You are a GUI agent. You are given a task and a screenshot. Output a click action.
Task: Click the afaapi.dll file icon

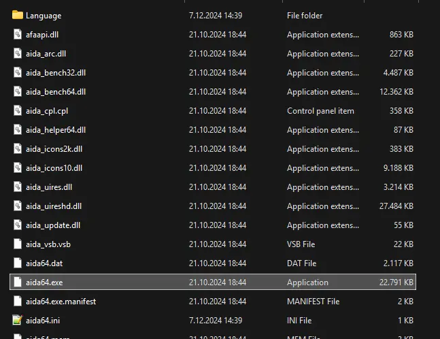[x=18, y=34]
